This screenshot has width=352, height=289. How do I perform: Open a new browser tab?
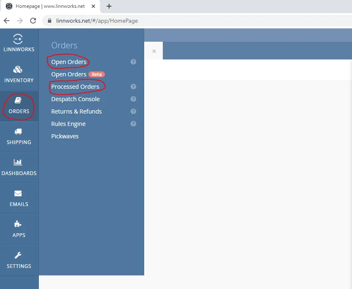click(109, 6)
